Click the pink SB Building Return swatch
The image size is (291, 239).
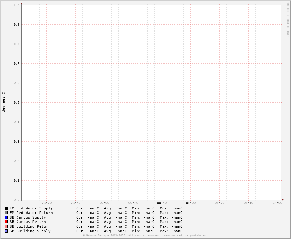(x=6, y=226)
